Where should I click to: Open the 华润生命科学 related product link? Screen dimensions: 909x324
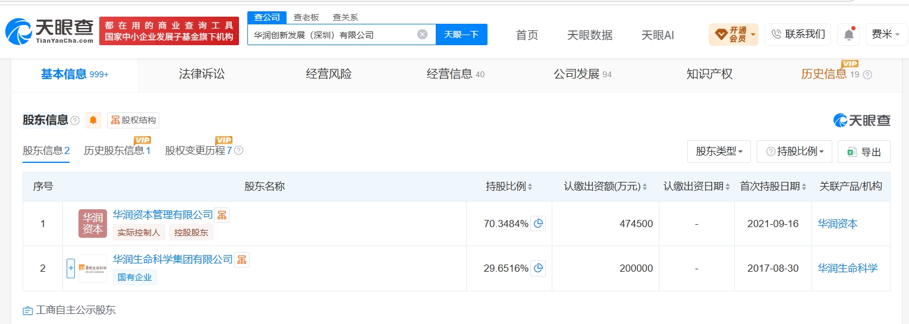tap(848, 268)
